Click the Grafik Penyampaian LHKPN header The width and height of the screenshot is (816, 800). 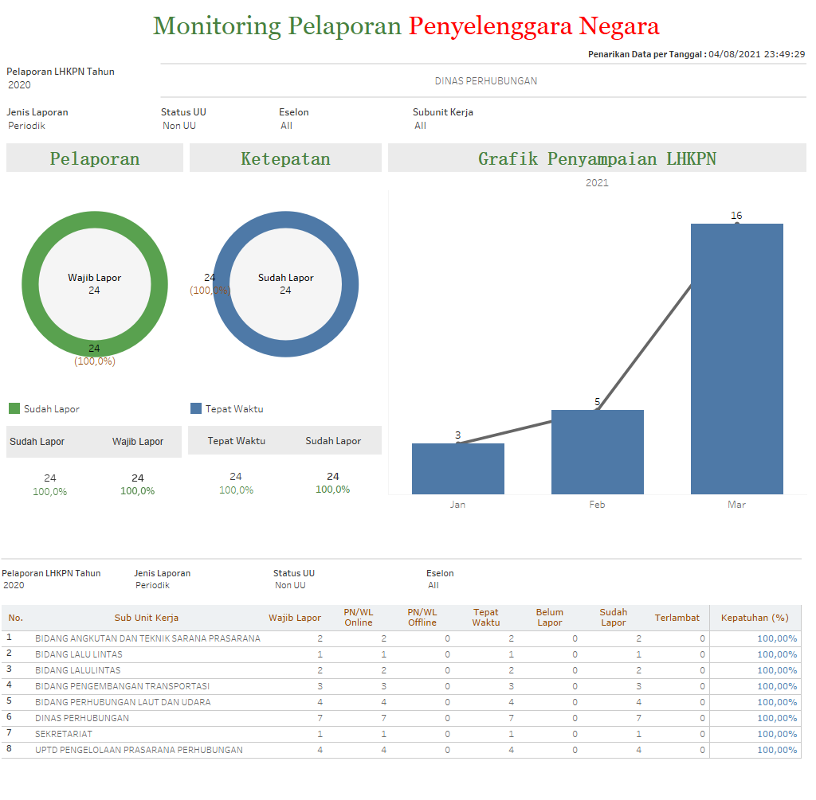[597, 158]
